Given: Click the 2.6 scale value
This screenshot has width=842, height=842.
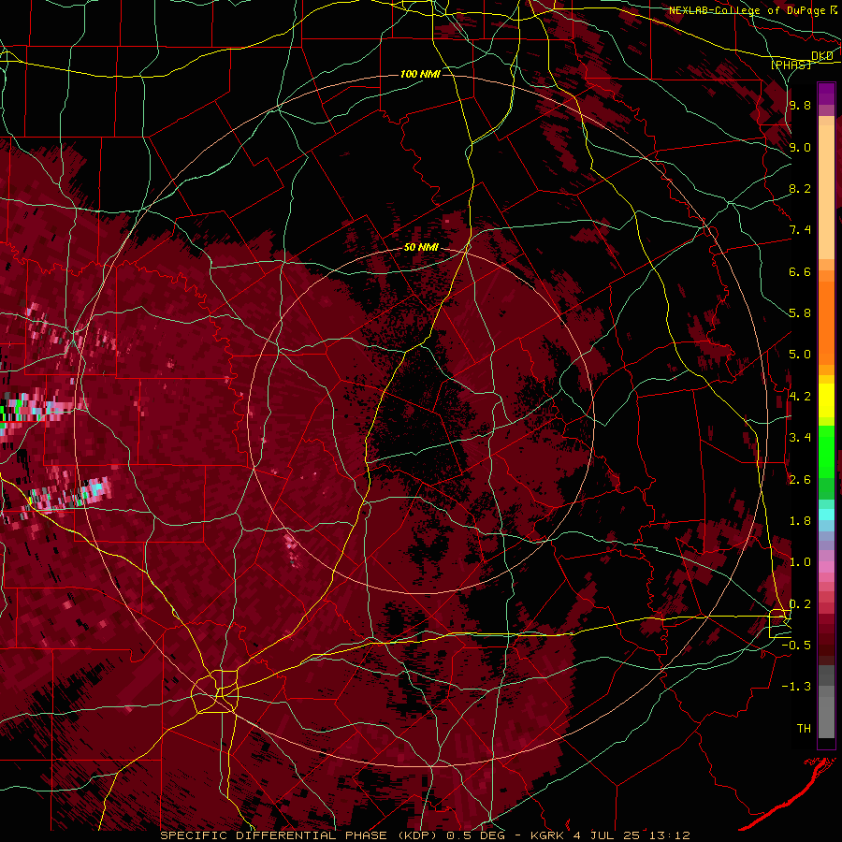Looking at the screenshot, I should (x=800, y=479).
